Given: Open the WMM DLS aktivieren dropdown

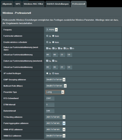Looking at the screenshot, I should pos(55,136).
